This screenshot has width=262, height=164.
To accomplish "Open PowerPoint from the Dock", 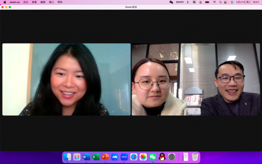I will click(105, 157).
